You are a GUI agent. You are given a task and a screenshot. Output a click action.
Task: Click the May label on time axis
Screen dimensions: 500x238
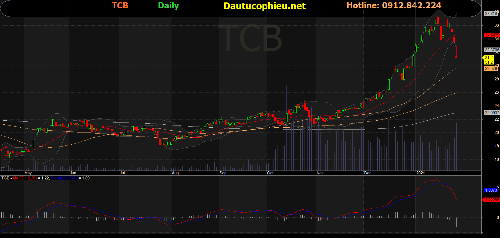click(x=28, y=173)
